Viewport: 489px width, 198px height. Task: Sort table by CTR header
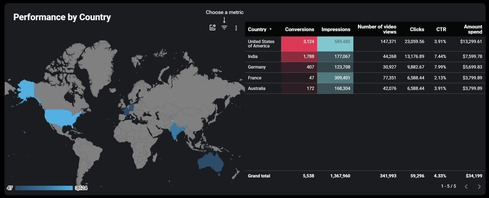[441, 29]
